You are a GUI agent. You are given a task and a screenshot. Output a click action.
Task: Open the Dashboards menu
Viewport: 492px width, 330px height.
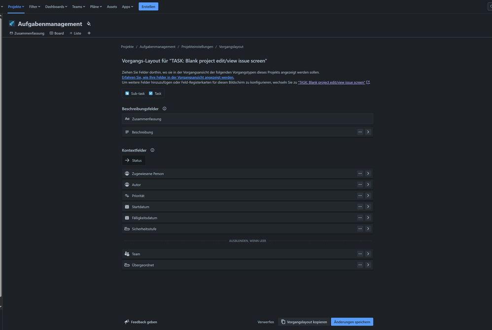56,6
